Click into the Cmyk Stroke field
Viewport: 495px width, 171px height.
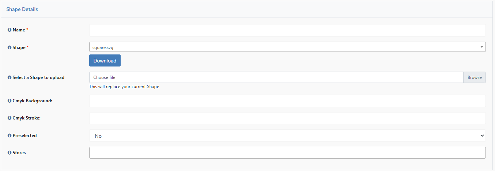coord(287,118)
